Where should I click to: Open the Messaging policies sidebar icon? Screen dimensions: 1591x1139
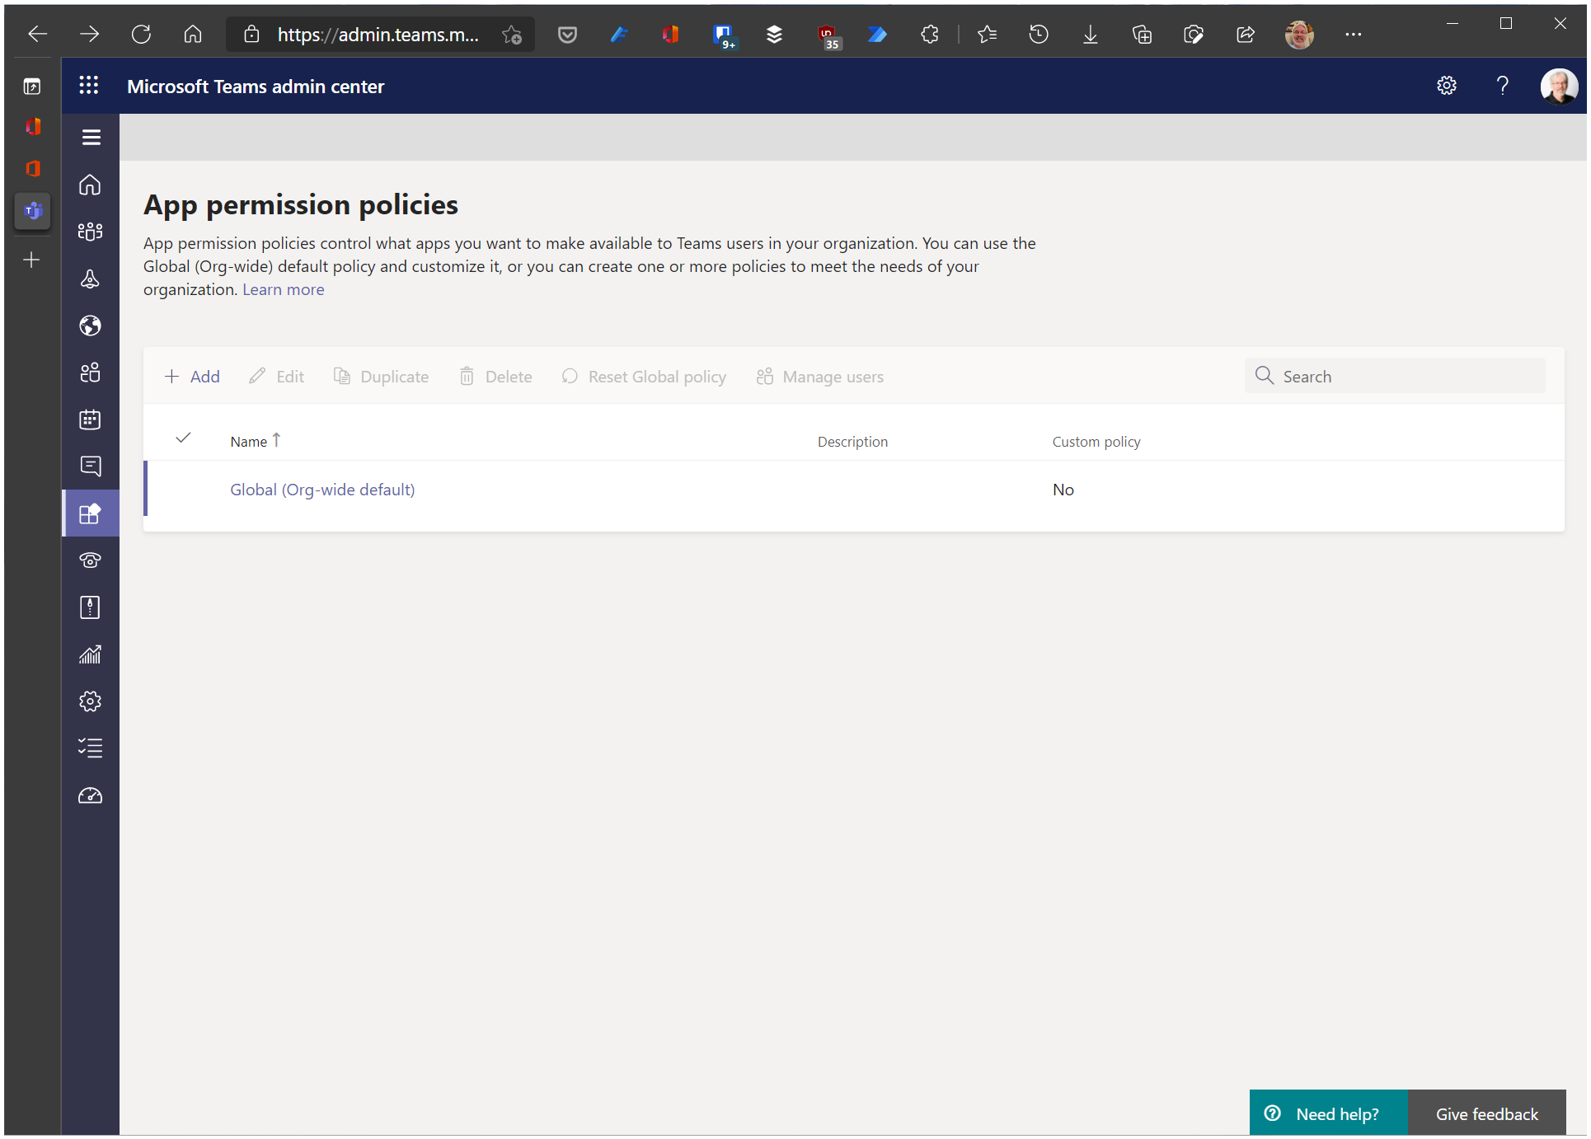(90, 466)
